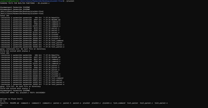The image size is (208, 108).
Task: Click test_parser.o in the single-row ls output
Action: click(161, 103)
